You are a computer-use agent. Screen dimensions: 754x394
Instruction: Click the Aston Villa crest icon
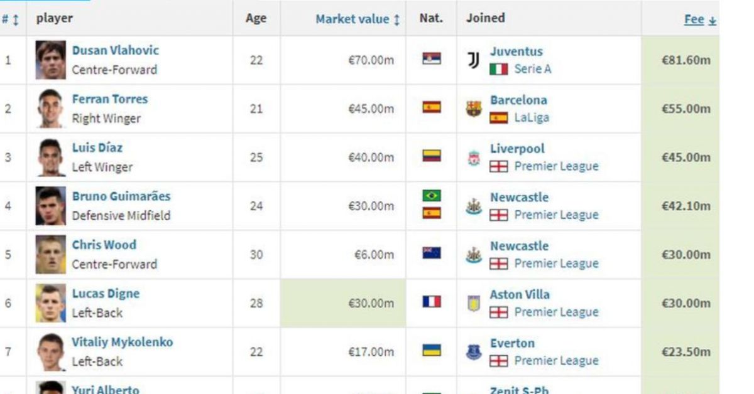(x=474, y=303)
